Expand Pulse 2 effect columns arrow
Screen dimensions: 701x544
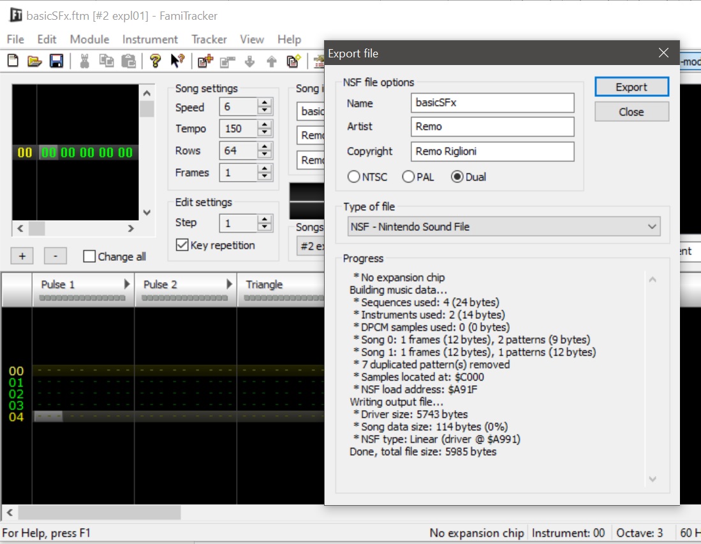click(230, 284)
